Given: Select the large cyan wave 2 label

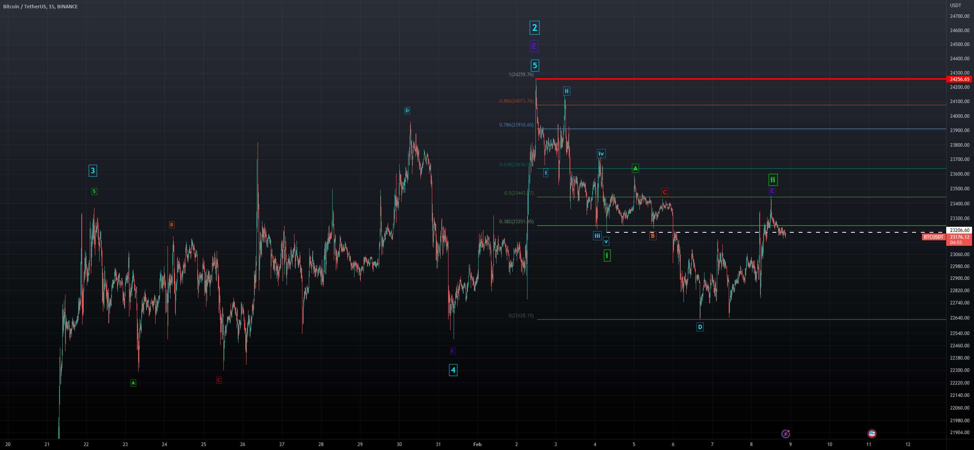Looking at the screenshot, I should [535, 28].
